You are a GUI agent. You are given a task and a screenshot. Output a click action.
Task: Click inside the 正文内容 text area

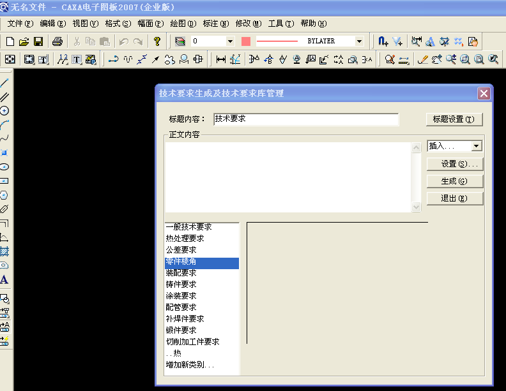click(x=288, y=177)
